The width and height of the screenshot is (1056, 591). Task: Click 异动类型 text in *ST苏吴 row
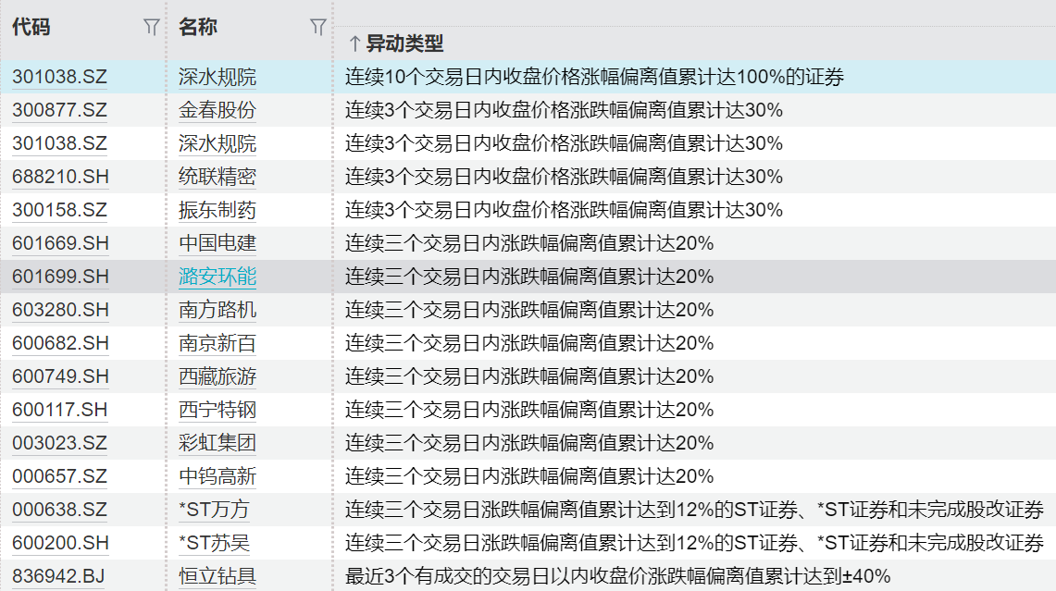point(694,543)
